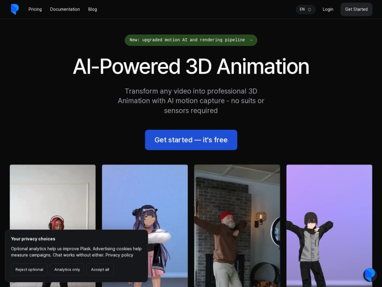Click the Plask logo in the header
The height and width of the screenshot is (287, 382).
(x=15, y=9)
